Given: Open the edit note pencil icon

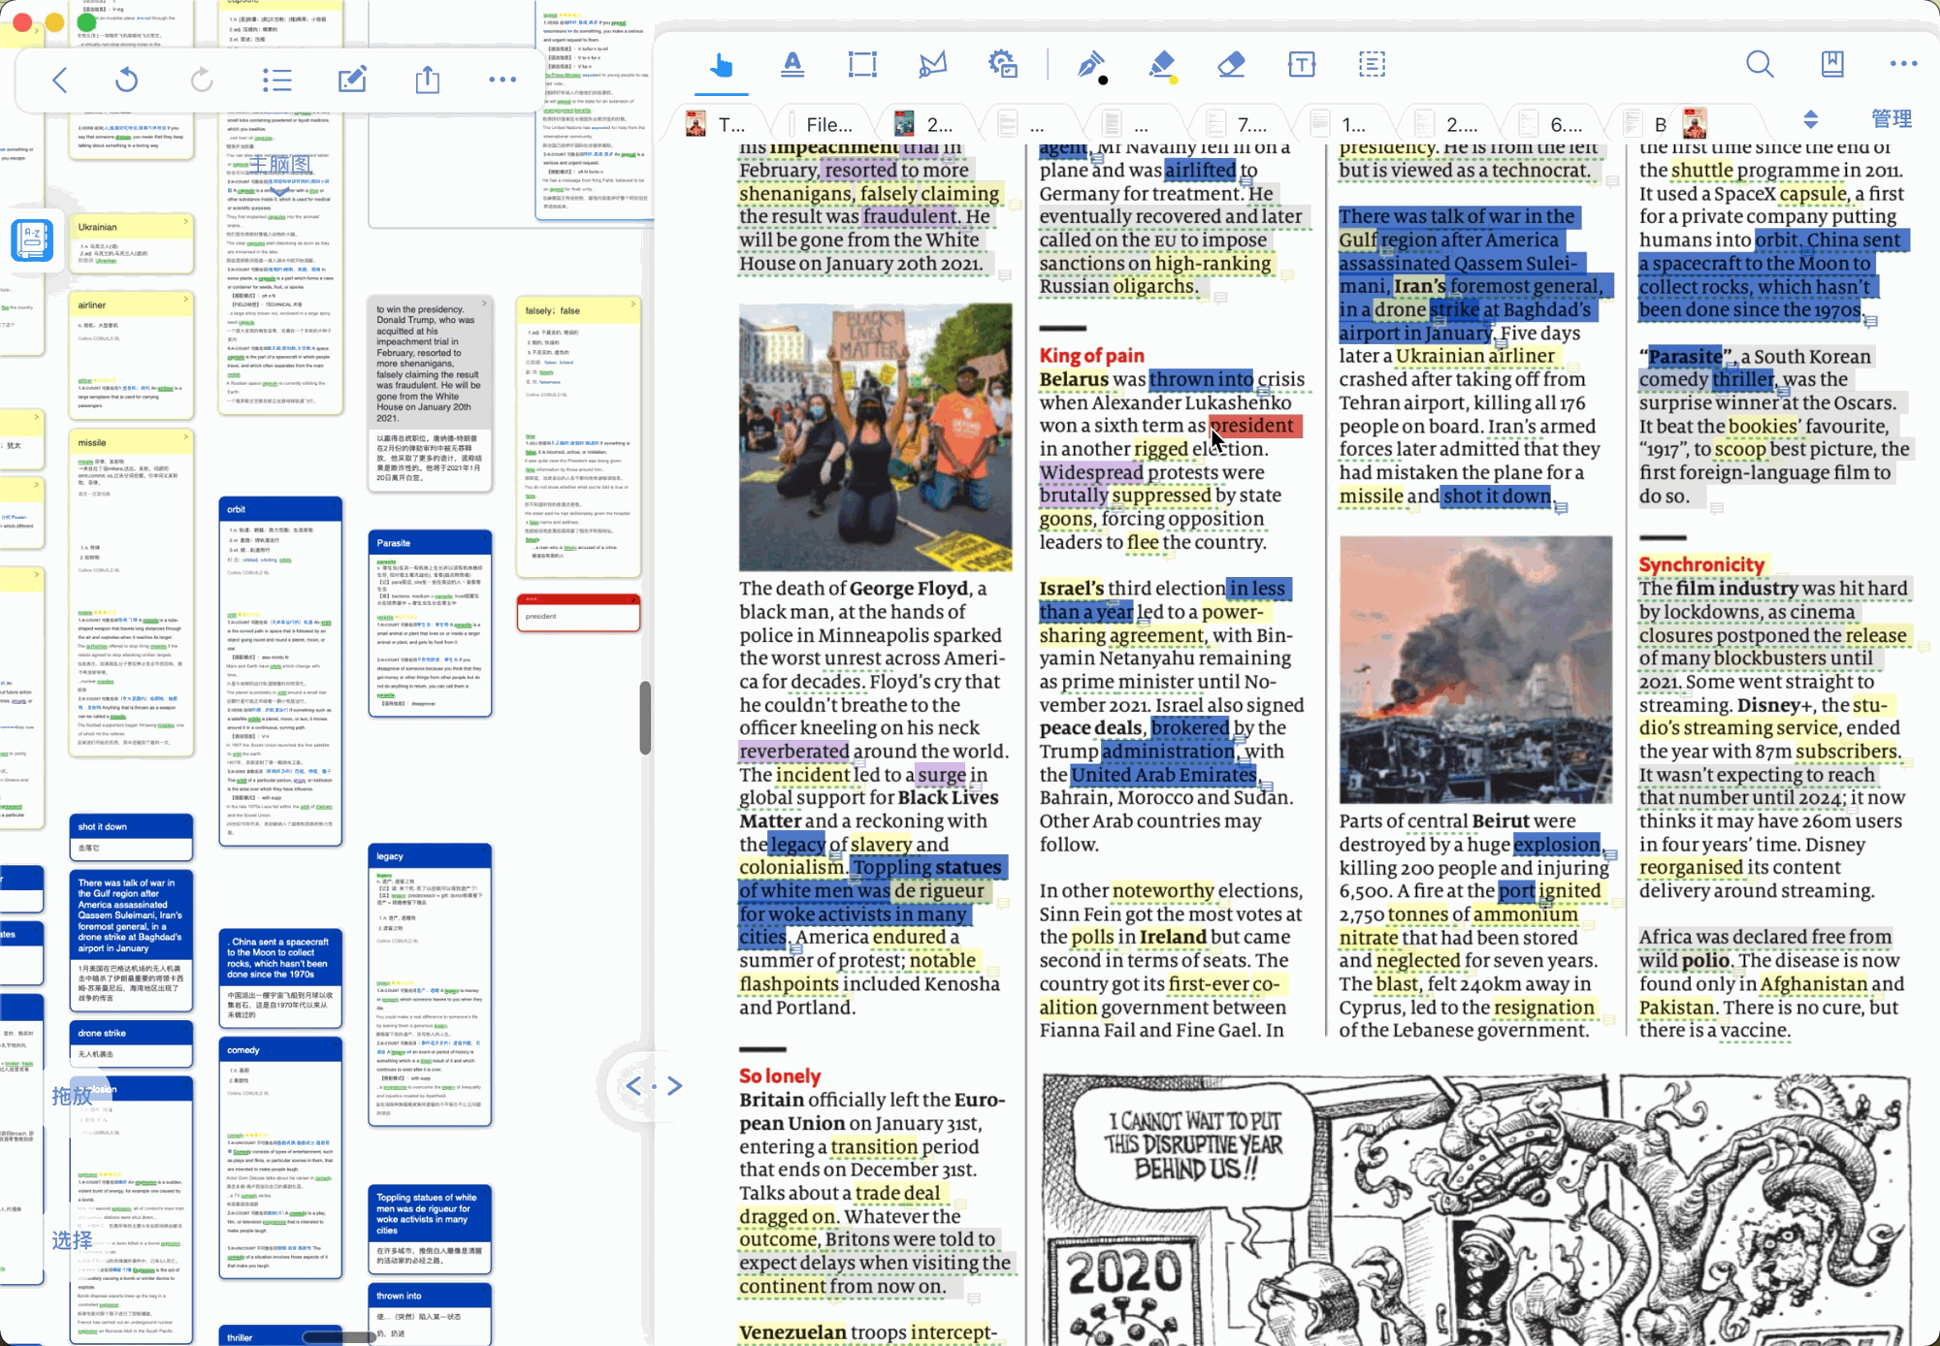Looking at the screenshot, I should click(352, 80).
